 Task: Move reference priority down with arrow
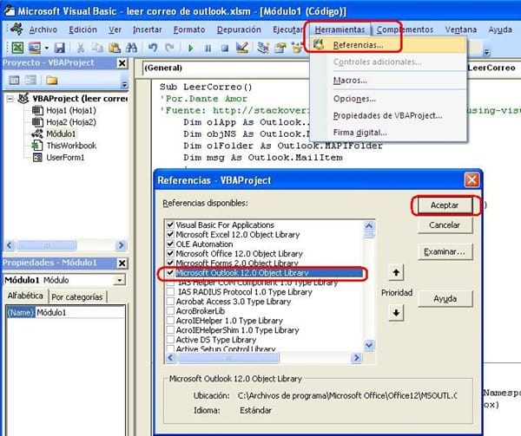[x=396, y=313]
